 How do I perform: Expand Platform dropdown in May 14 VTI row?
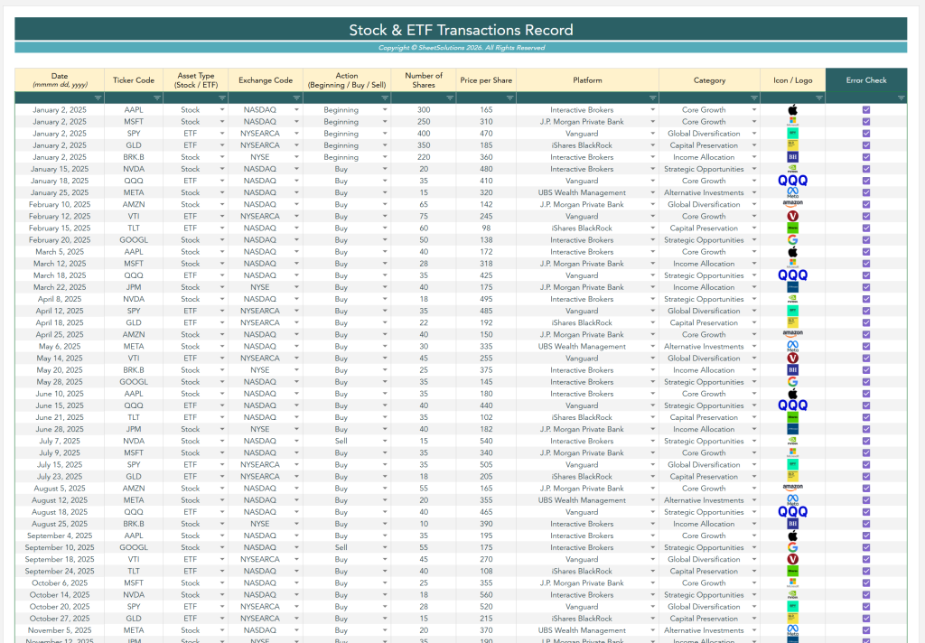[652, 358]
